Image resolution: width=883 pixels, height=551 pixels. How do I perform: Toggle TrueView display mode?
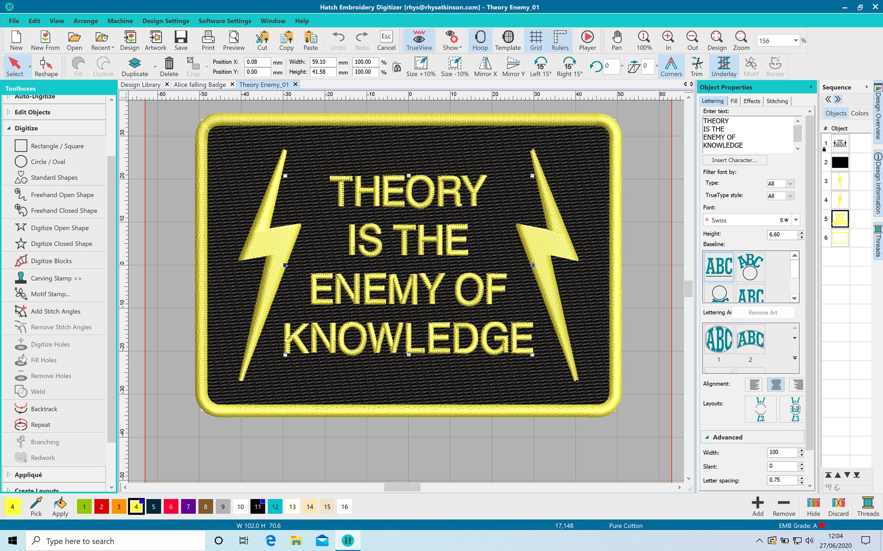(419, 40)
